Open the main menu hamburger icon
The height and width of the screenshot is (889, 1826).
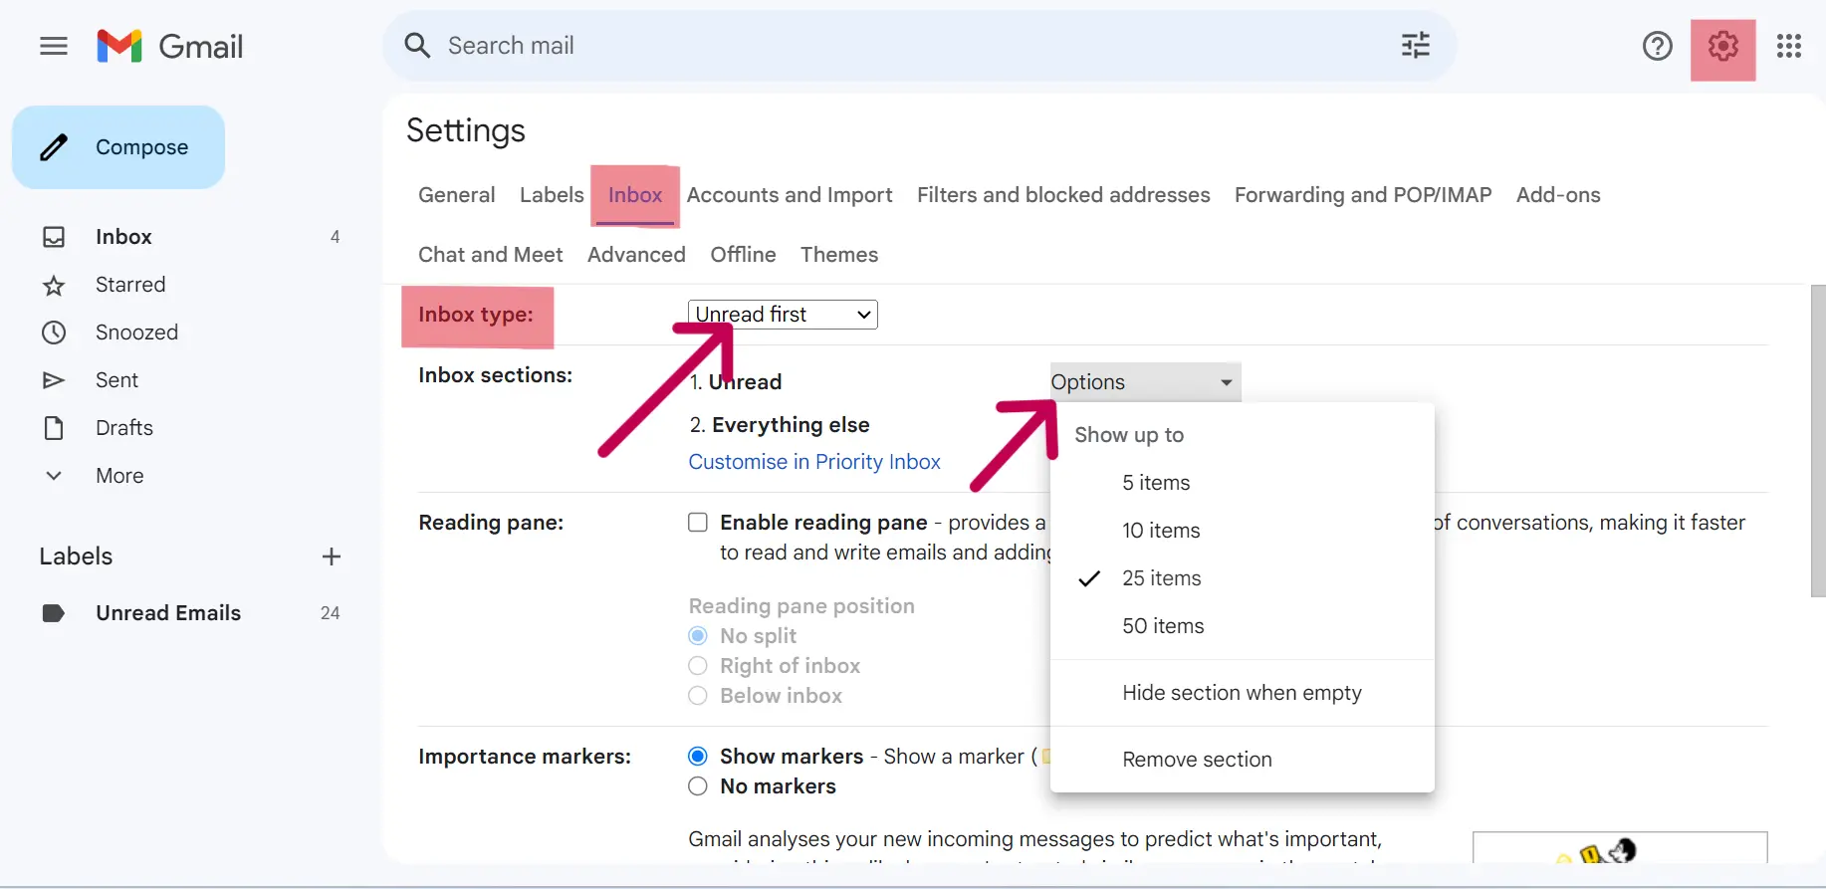tap(54, 46)
